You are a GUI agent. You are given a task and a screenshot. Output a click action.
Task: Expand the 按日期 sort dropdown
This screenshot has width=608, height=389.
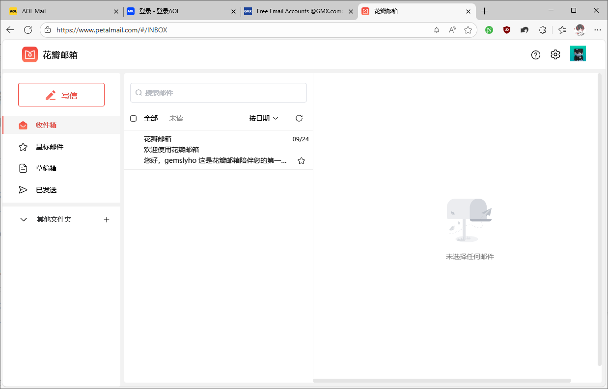click(x=264, y=118)
